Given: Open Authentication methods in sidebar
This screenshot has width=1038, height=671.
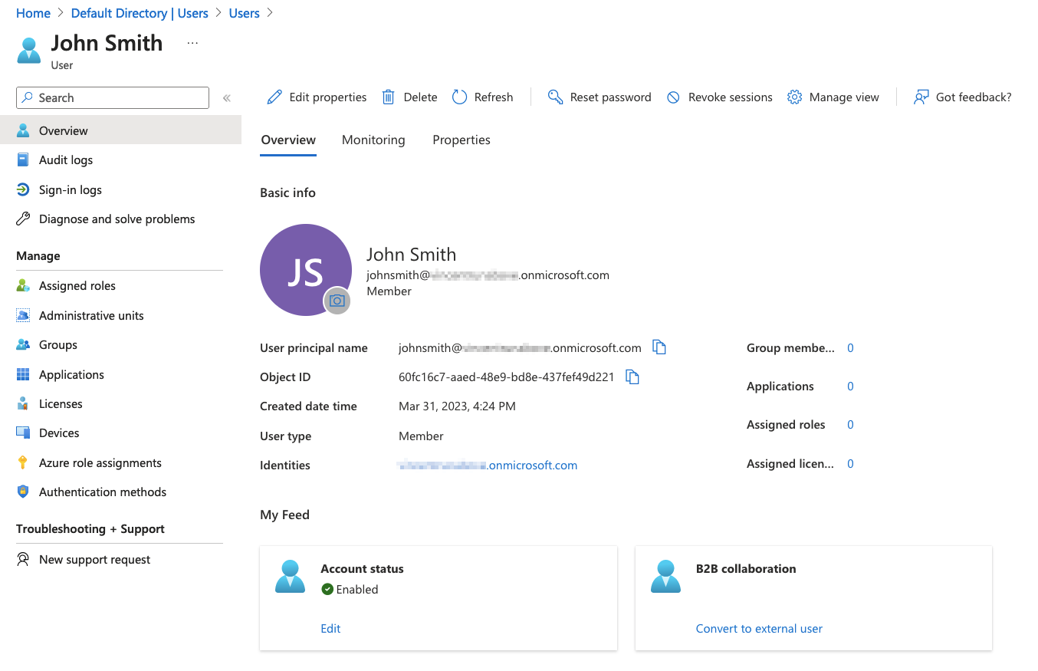Looking at the screenshot, I should (x=102, y=492).
